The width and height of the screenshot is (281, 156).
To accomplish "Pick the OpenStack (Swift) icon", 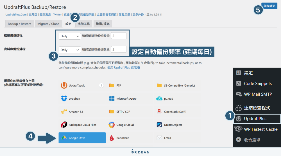I will coord(159,111).
